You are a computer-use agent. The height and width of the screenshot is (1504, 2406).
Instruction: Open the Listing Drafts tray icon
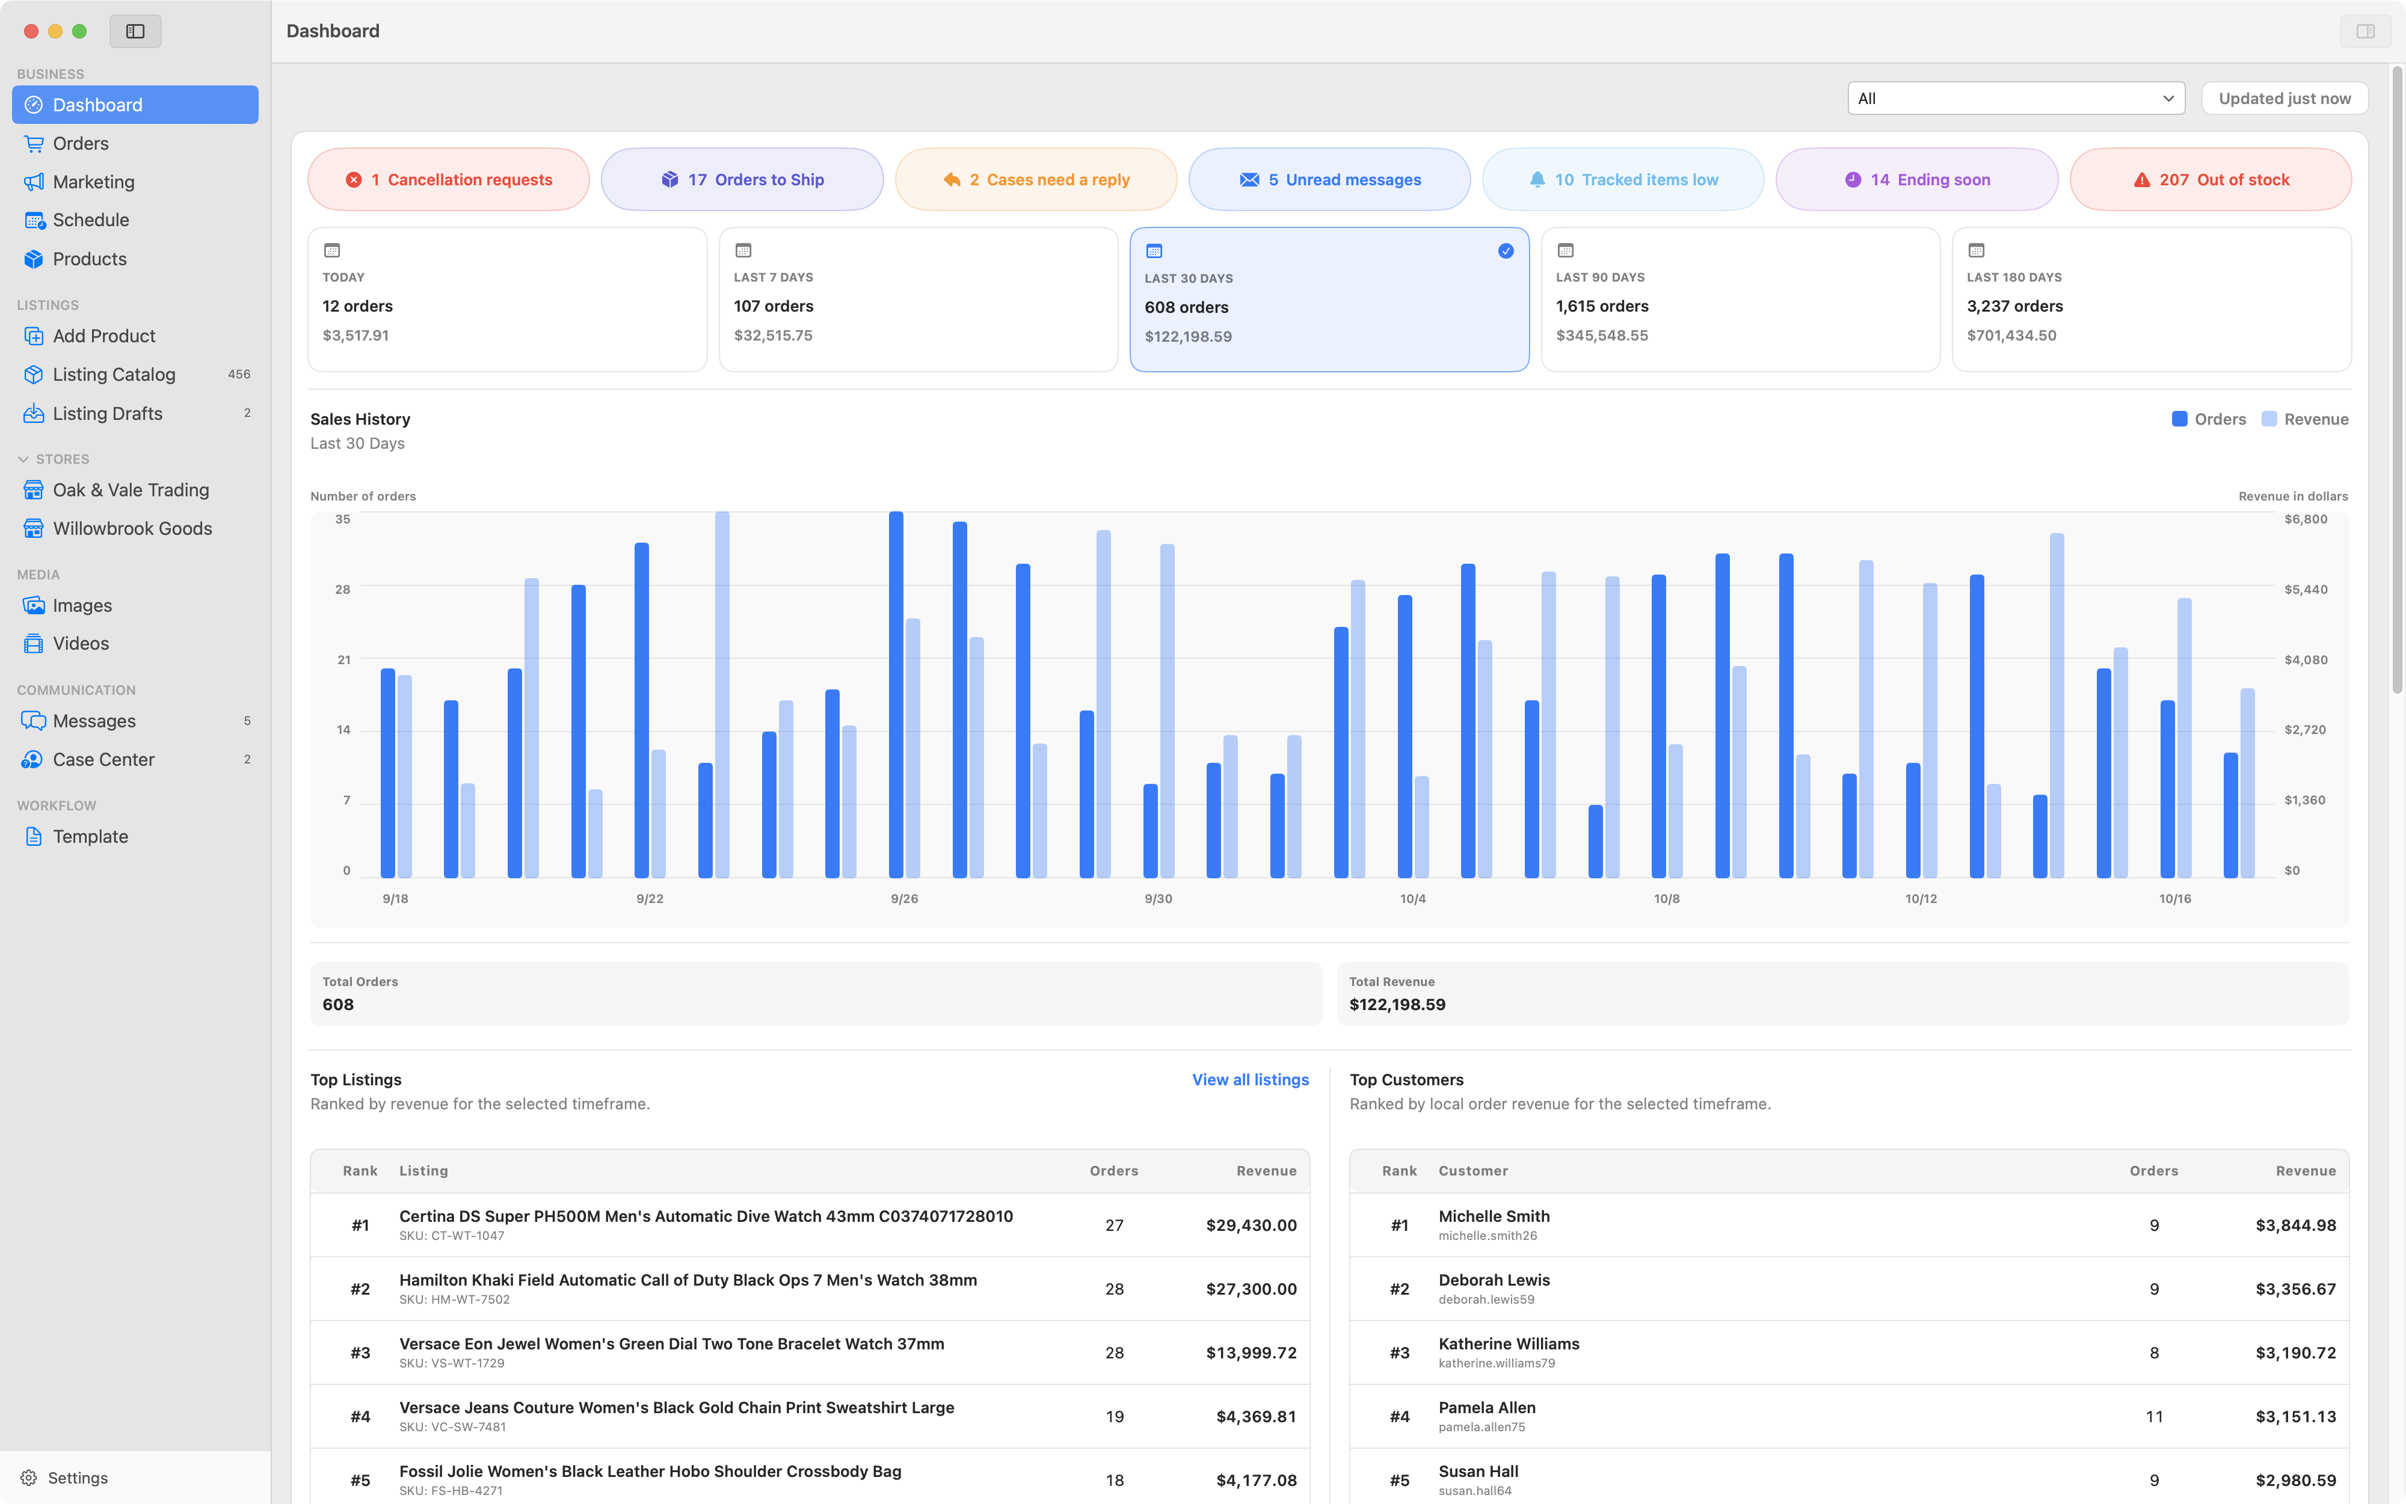pyautogui.click(x=34, y=413)
